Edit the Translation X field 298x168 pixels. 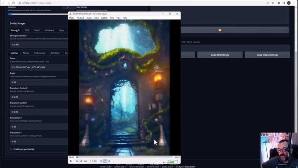tap(39, 126)
